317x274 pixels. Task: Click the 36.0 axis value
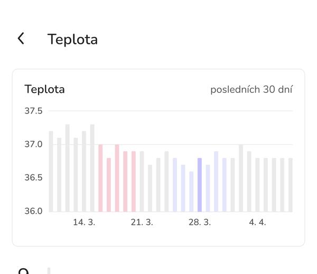click(x=33, y=211)
